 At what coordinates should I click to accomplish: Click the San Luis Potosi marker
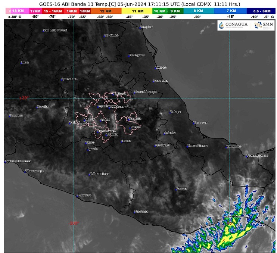[43, 30]
